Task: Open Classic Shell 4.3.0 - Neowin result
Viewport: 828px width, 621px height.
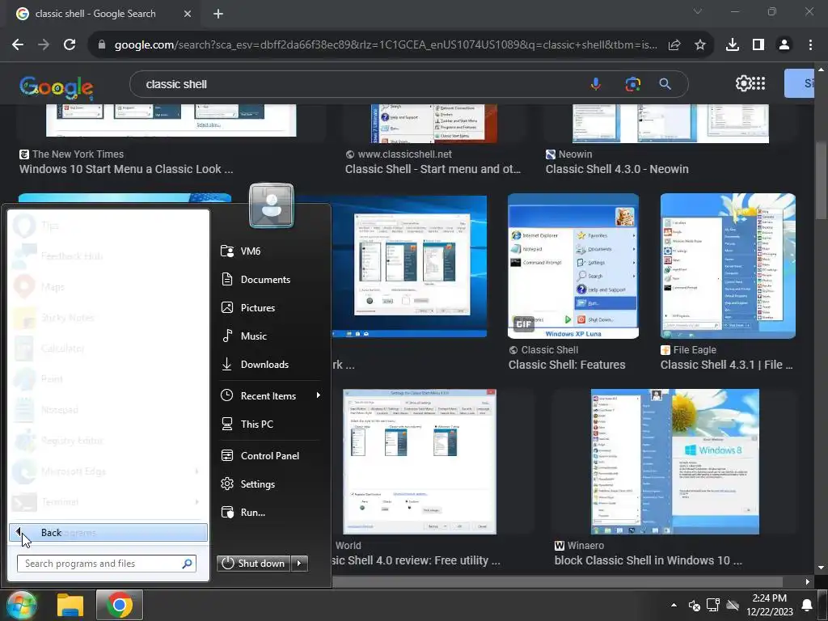Action: click(617, 169)
